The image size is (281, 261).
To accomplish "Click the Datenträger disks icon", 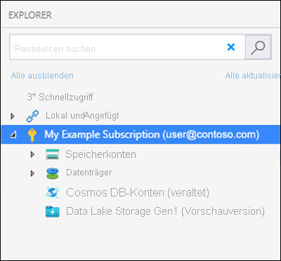I will pos(52,173).
